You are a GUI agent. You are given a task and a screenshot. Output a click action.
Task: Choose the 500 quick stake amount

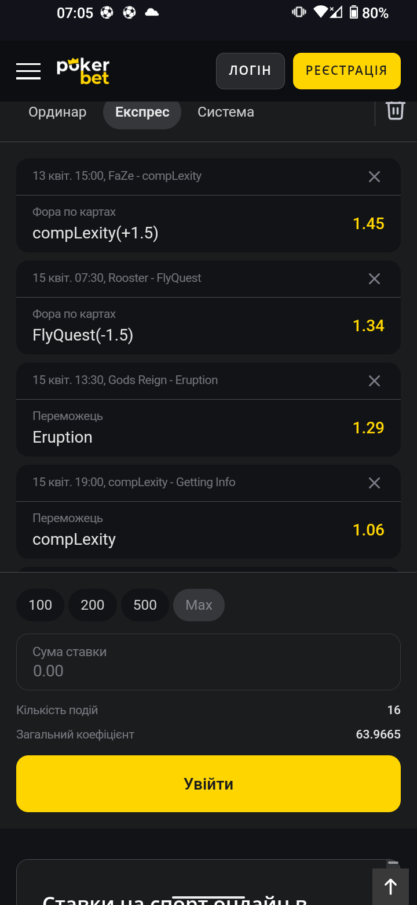tap(145, 605)
